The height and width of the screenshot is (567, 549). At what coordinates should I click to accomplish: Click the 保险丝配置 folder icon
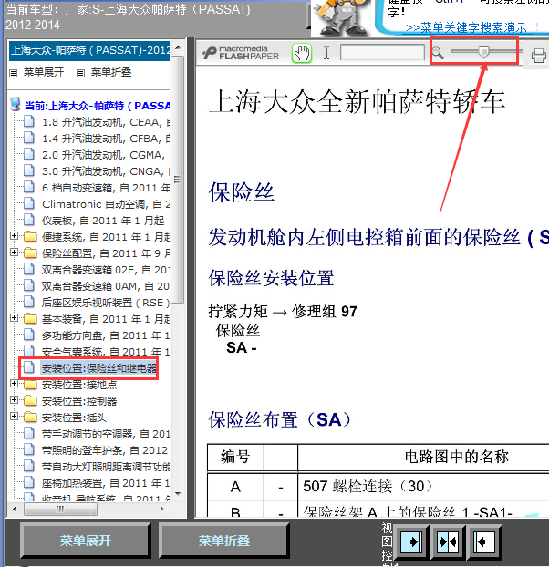coord(30,253)
